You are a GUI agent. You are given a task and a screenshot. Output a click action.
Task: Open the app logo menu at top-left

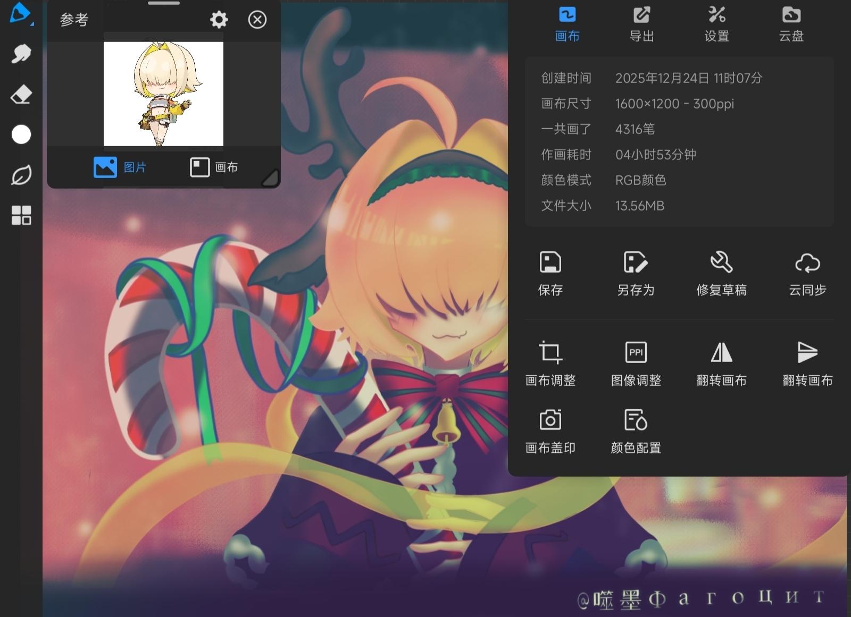point(20,14)
